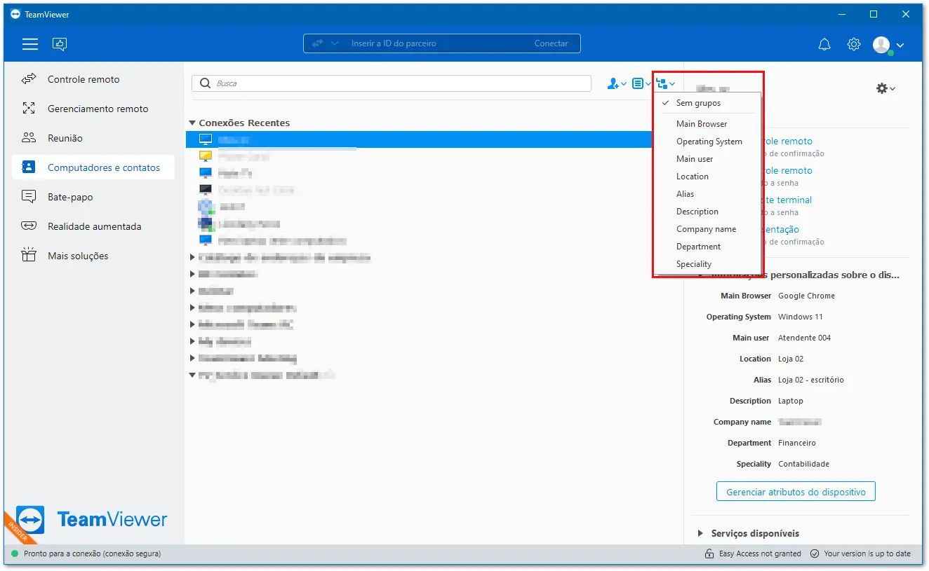Click the Computadores e contatos icon
This screenshot has width=929, height=571.
(x=29, y=167)
